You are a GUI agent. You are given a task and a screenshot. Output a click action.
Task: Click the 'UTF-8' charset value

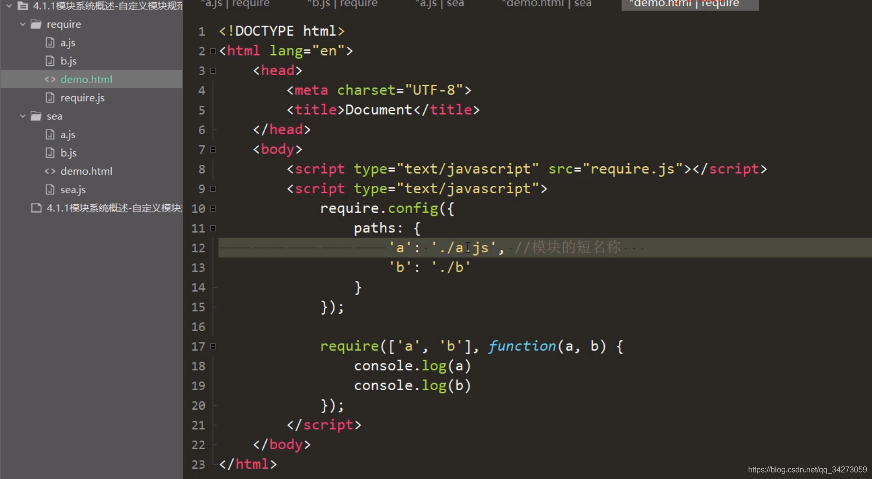(434, 90)
